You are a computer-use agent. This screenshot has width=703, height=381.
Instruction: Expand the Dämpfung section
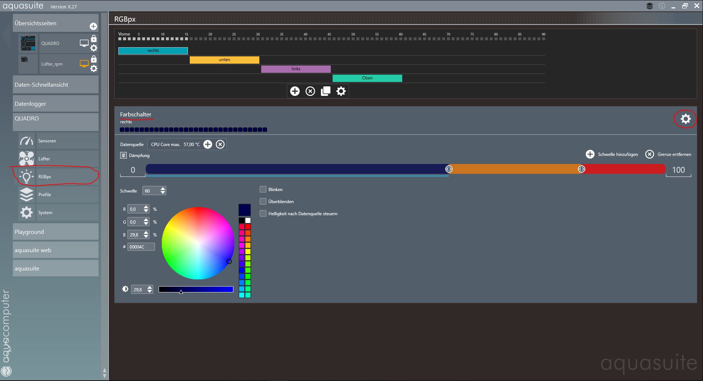pos(123,156)
